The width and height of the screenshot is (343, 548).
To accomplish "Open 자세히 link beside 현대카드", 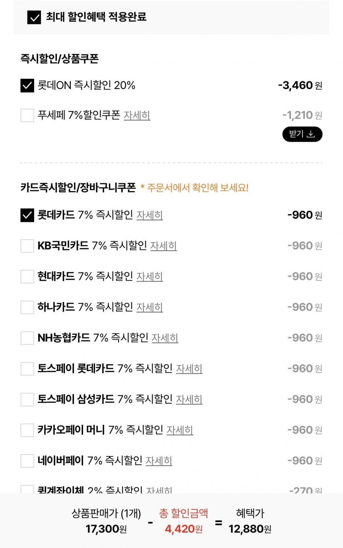I will click(x=149, y=277).
